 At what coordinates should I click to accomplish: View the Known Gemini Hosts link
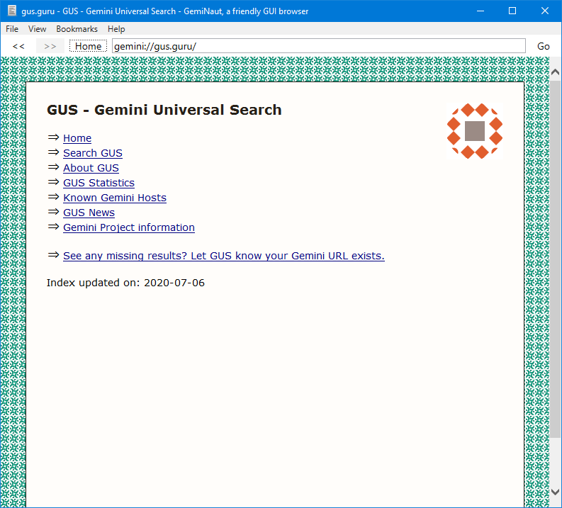[x=115, y=198]
